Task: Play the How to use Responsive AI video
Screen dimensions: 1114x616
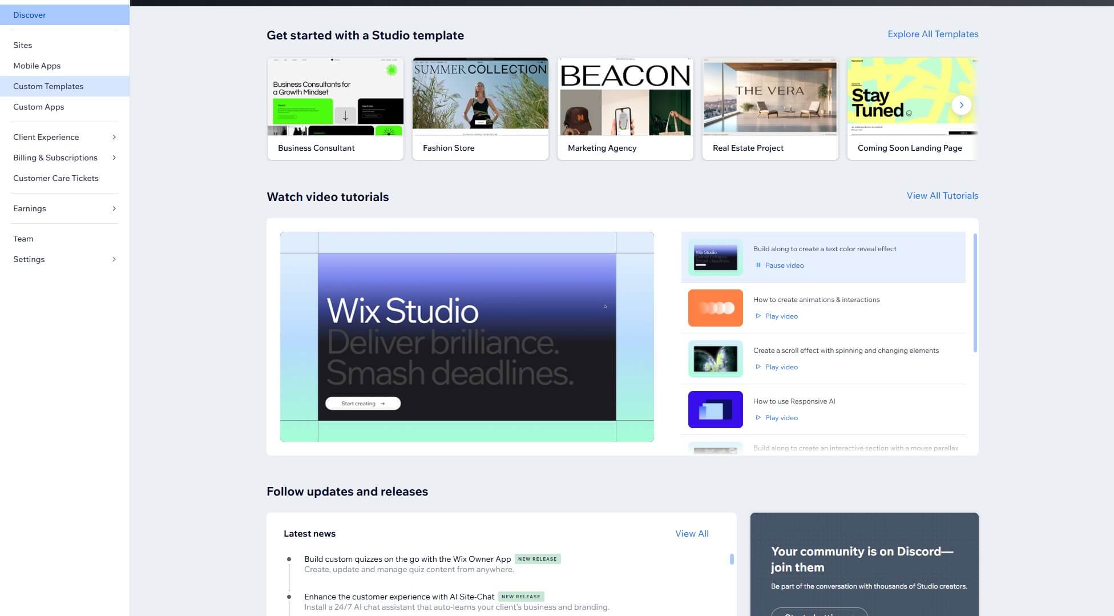Action: 777,418
